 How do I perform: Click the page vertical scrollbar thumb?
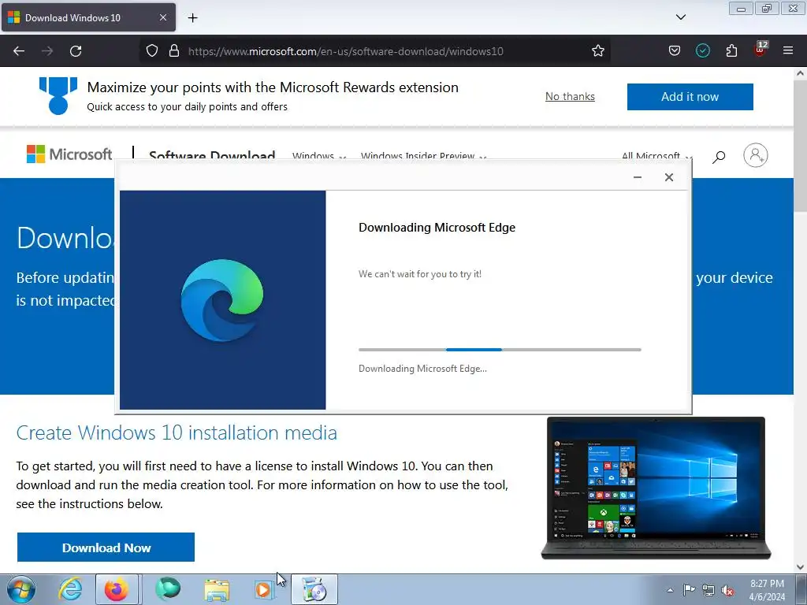(x=800, y=146)
